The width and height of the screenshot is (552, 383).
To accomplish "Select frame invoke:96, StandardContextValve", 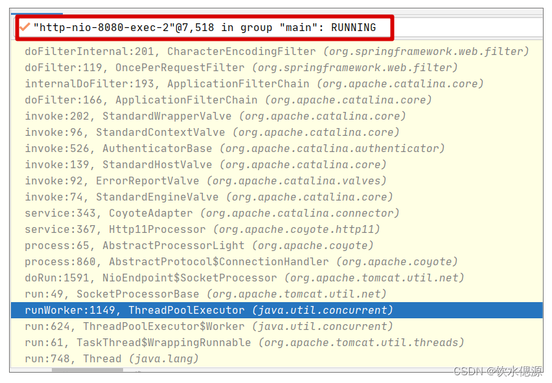I will (x=277, y=133).
